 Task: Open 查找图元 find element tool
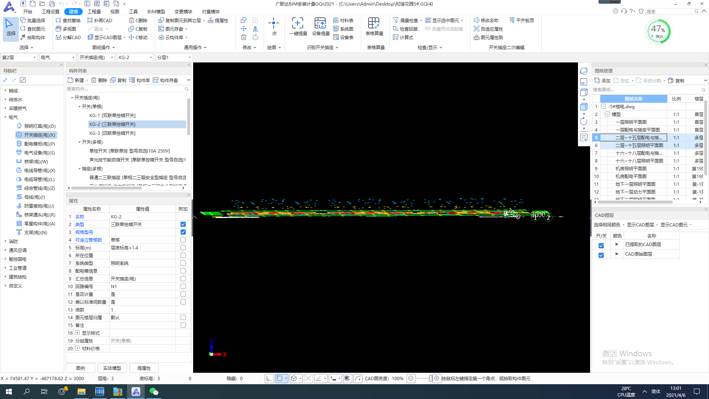[33, 29]
